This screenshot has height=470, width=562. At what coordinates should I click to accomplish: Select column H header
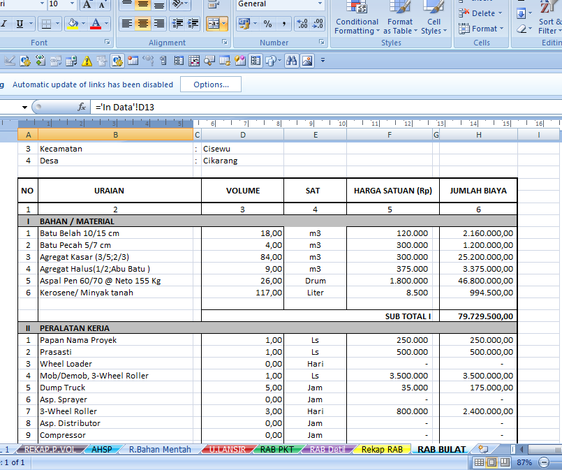point(478,135)
